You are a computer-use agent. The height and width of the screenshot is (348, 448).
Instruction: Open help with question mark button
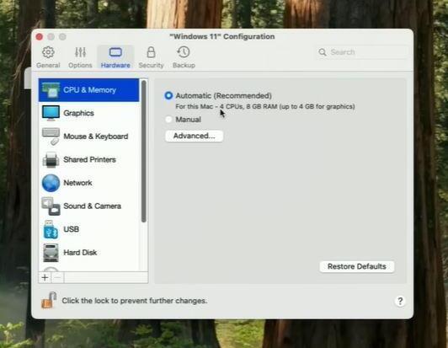point(400,301)
